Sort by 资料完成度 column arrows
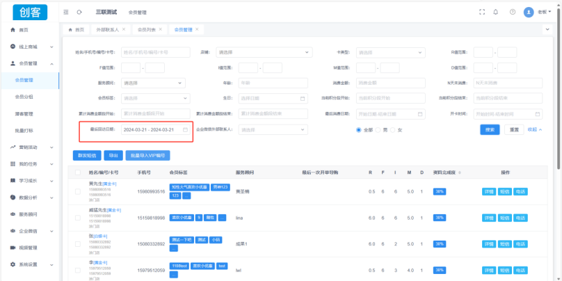 [x=460, y=172]
